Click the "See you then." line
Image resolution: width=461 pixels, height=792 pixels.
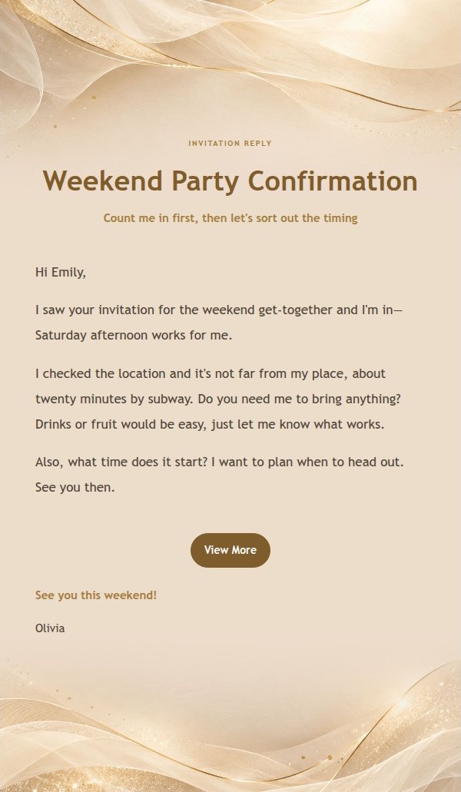coord(75,488)
